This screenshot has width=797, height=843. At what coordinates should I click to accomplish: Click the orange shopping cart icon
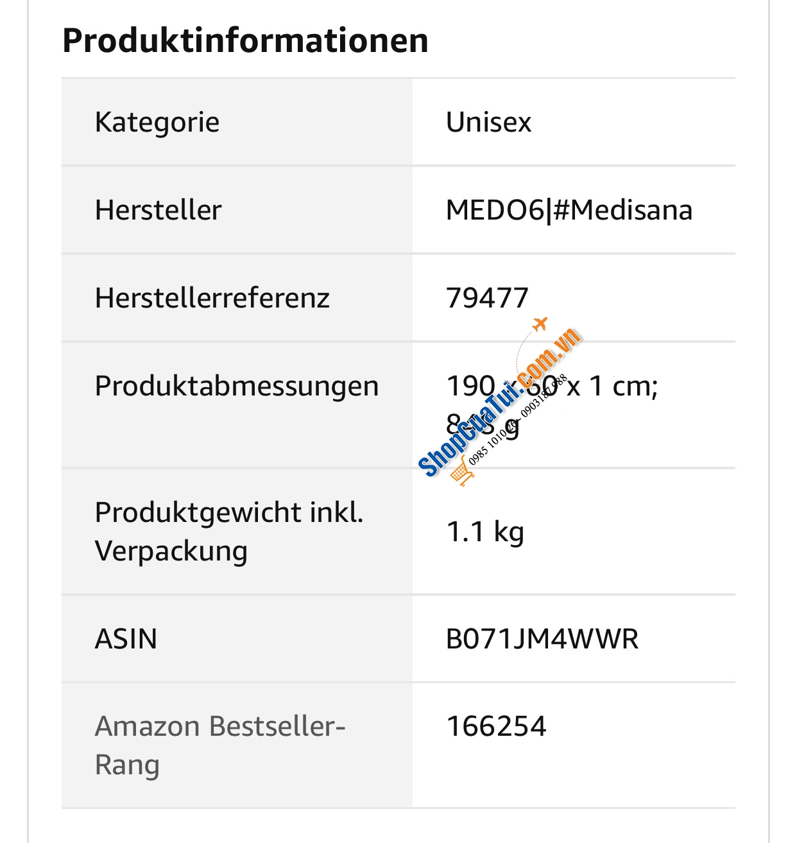pyautogui.click(x=463, y=473)
